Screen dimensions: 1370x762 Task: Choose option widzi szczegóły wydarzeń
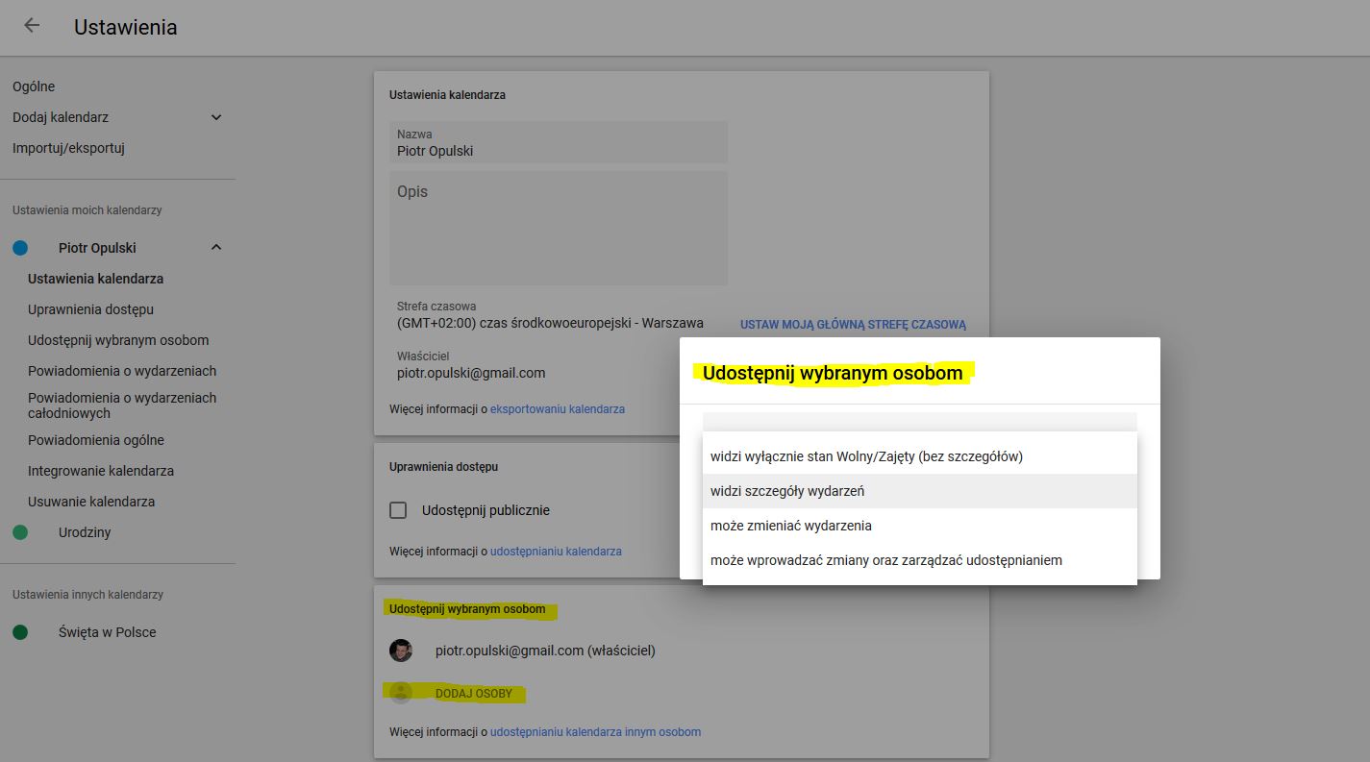pyautogui.click(x=920, y=491)
